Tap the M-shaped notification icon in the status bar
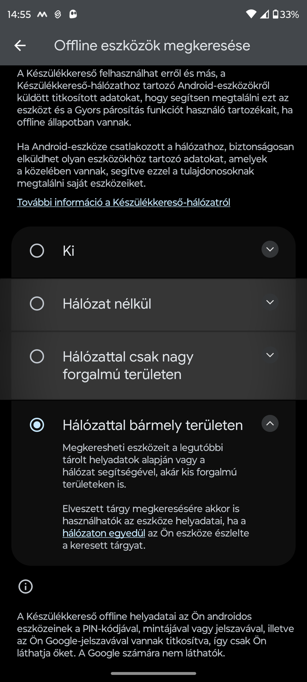 coord(42,14)
